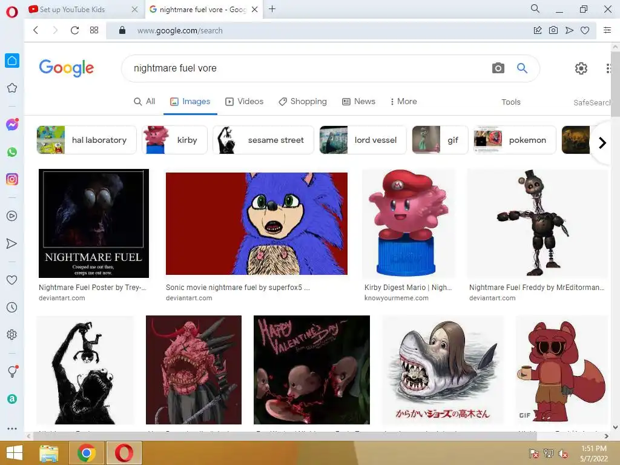The height and width of the screenshot is (465, 620).
Task: Click the send icon in the address bar
Action: 569,30
